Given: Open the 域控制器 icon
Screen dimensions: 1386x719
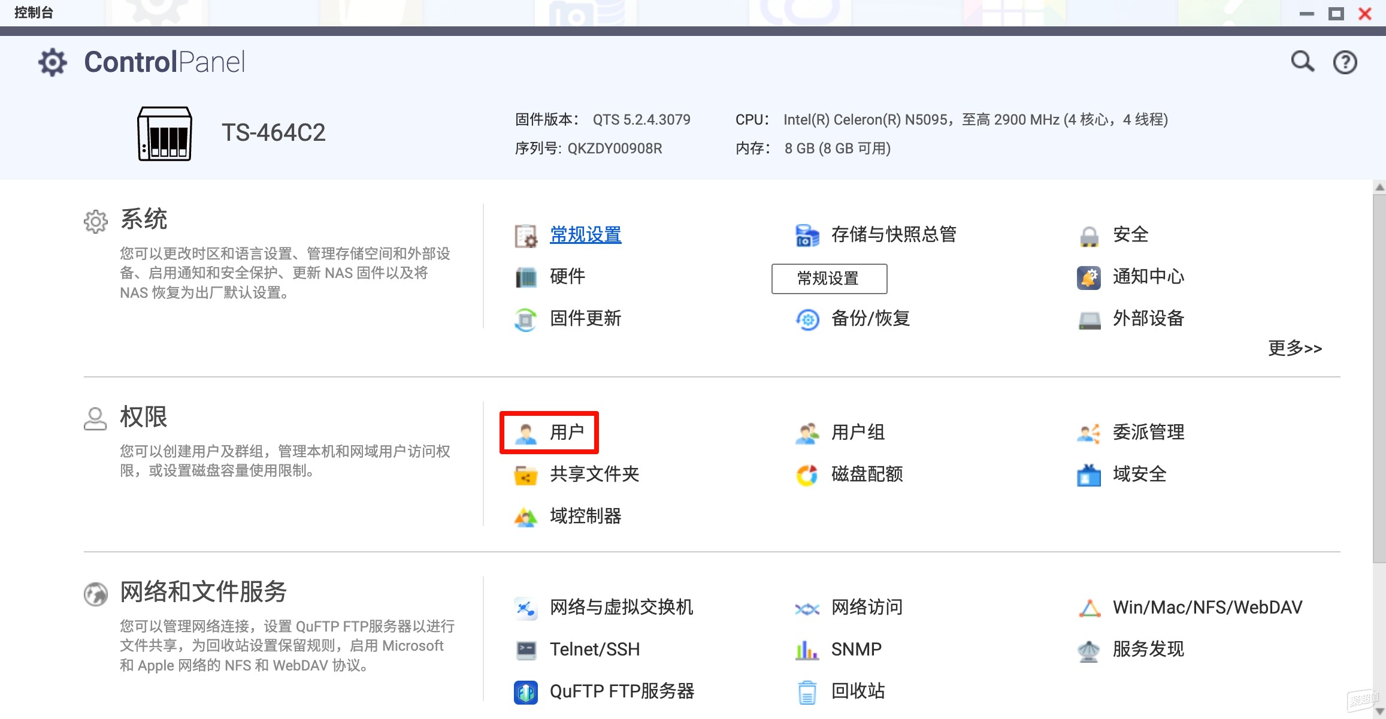Looking at the screenshot, I should pos(526,517).
